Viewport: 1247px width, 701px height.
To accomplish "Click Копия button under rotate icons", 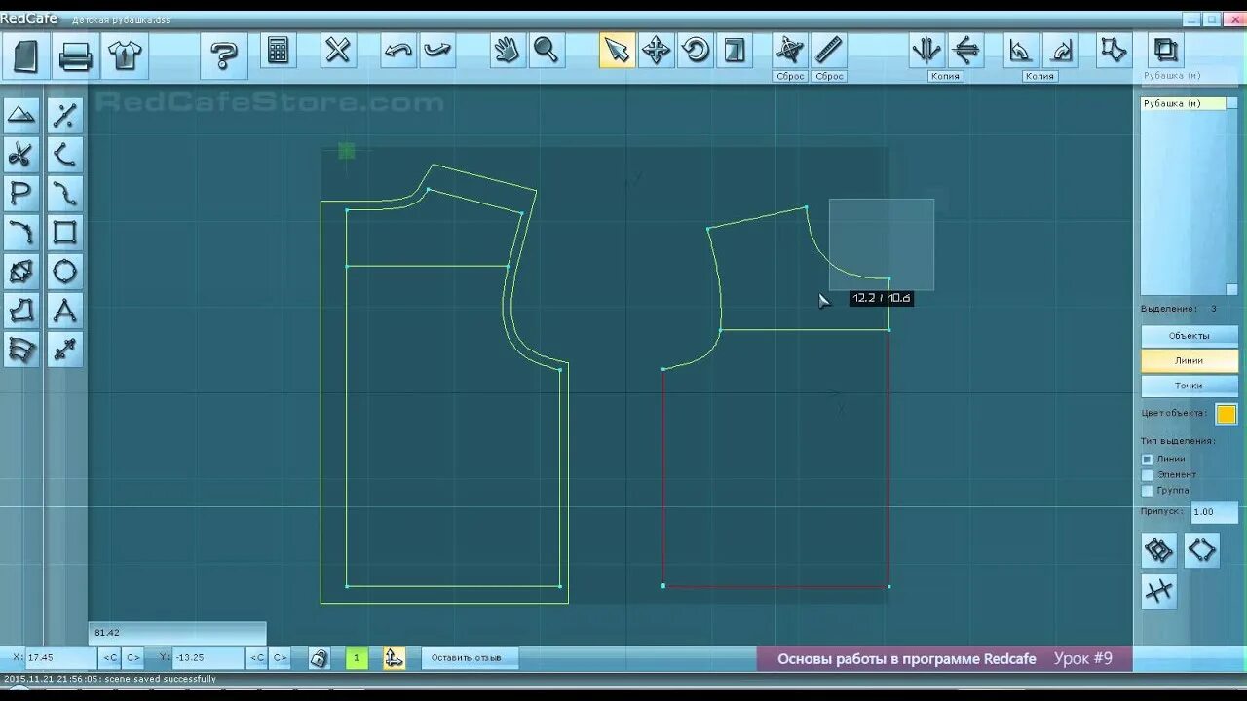I will [1039, 76].
